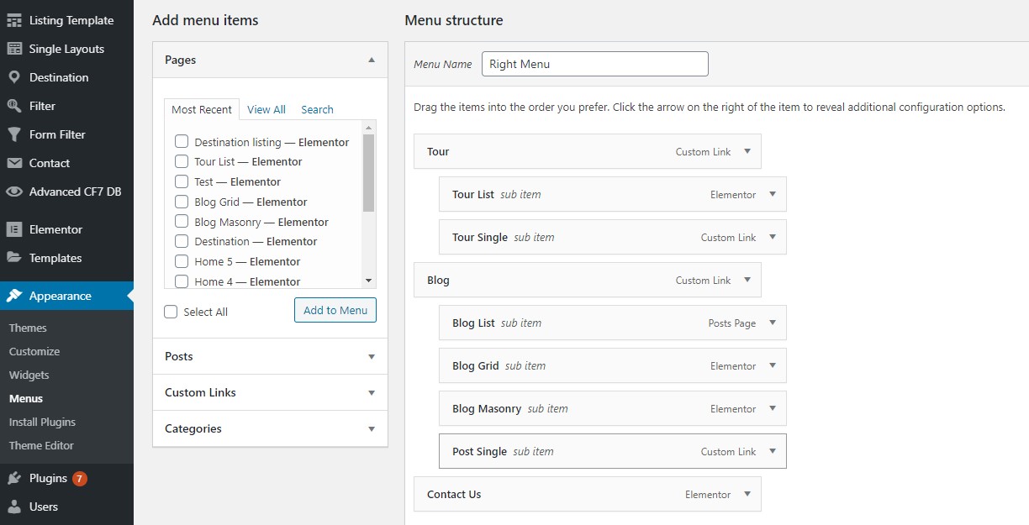
Task: Click the Plugins update count badge
Action: (80, 479)
